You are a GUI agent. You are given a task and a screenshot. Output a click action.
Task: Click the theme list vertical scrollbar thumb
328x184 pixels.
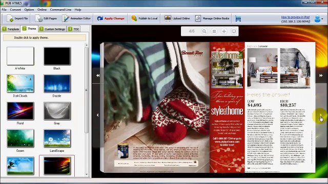[87, 90]
